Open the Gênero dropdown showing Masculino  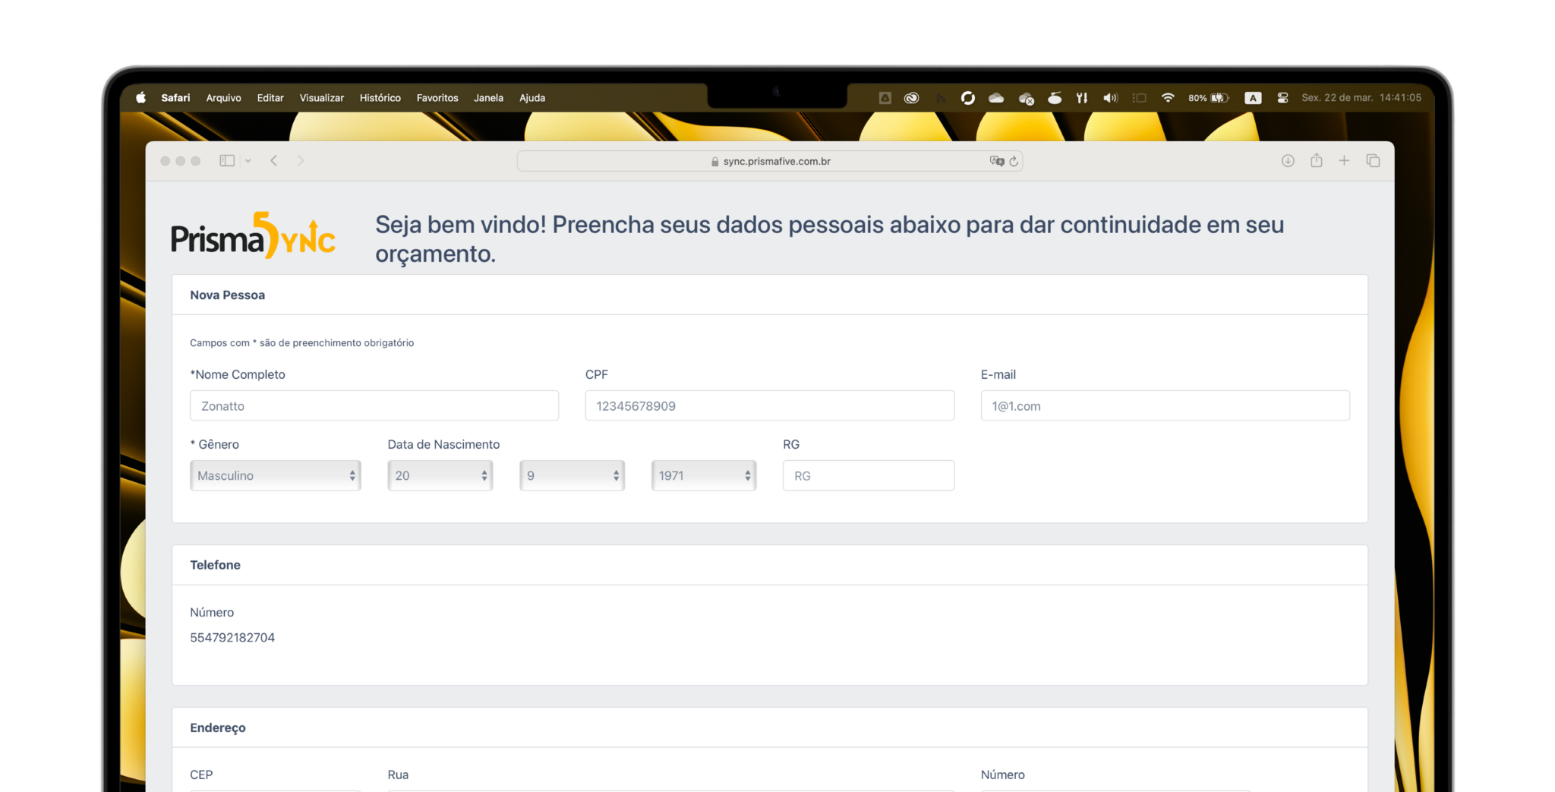pos(275,475)
